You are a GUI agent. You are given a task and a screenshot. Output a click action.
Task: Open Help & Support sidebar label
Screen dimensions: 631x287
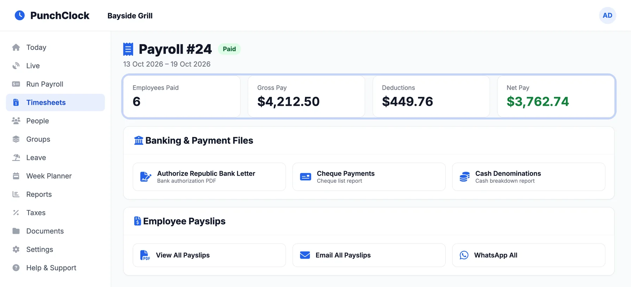coord(51,268)
